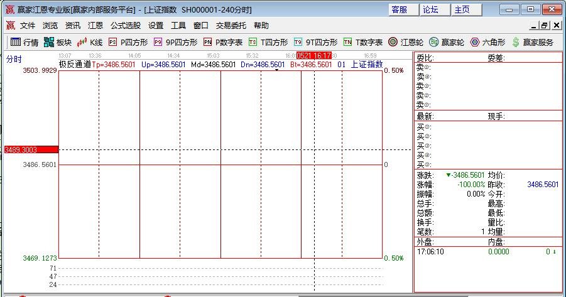The image size is (566, 297).
Task: Click the 主页 homepage button
Action: tap(466, 10)
